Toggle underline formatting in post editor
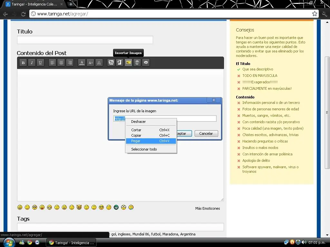 point(40,63)
